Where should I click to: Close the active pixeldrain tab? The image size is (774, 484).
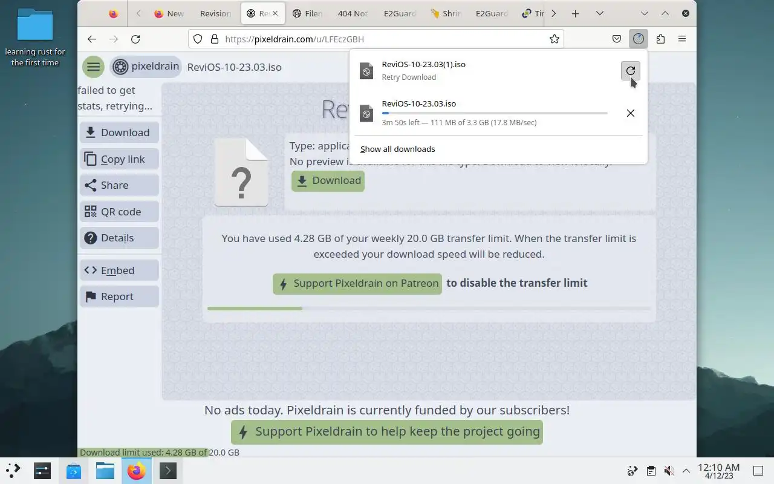[x=275, y=13]
